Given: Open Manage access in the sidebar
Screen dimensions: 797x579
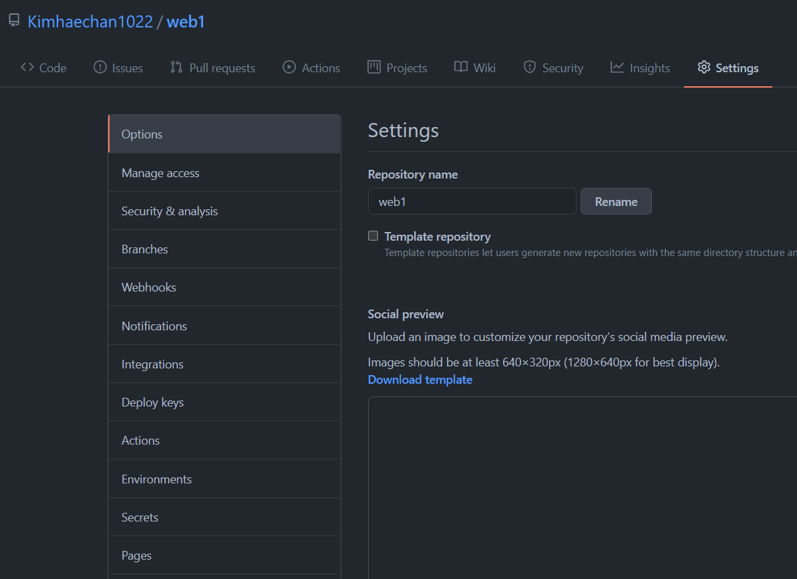Looking at the screenshot, I should (x=224, y=173).
